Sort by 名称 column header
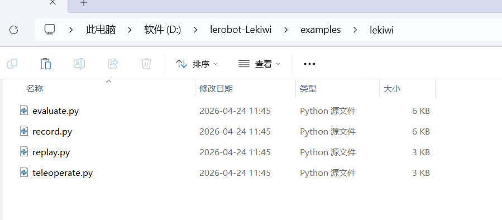Viewport: 502px width, 220px height. coord(35,88)
